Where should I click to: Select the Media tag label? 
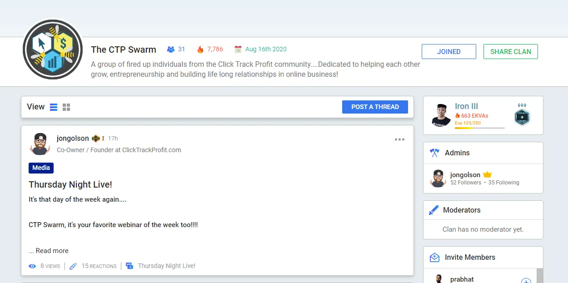41,168
